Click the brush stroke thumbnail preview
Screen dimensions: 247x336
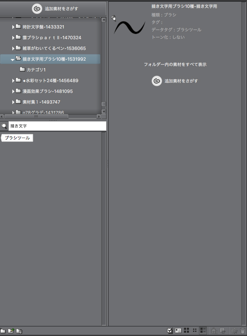tap(130, 27)
